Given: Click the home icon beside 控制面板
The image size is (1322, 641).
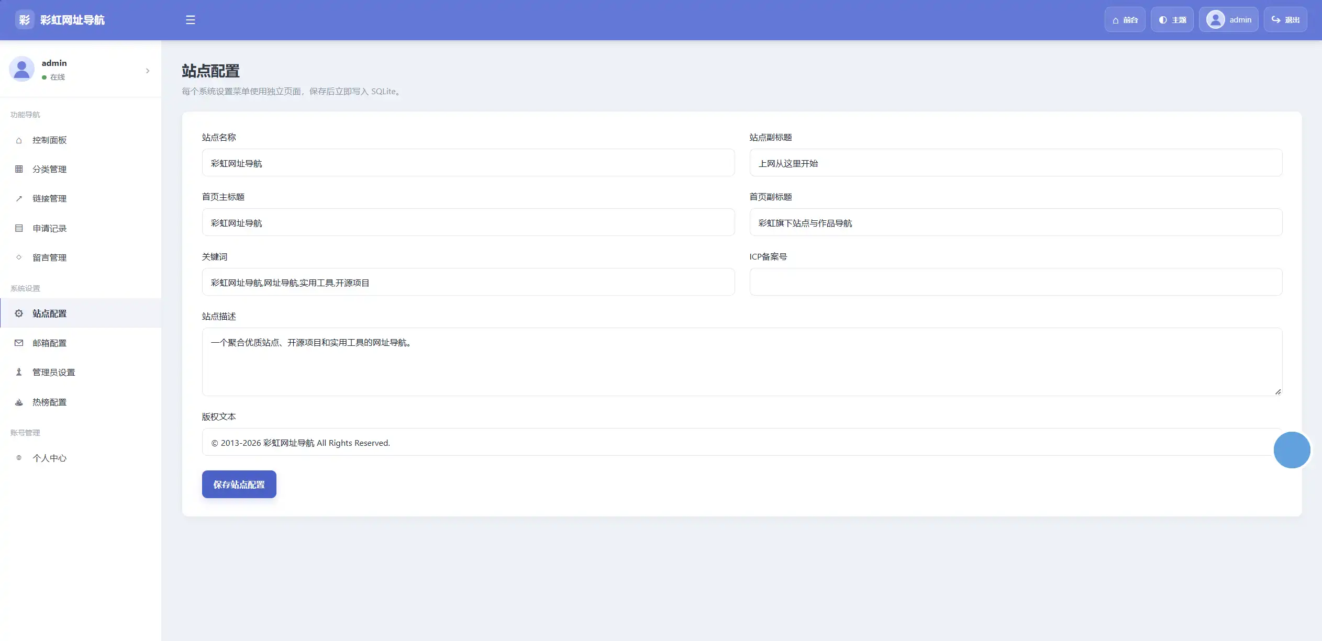Looking at the screenshot, I should click(19, 140).
